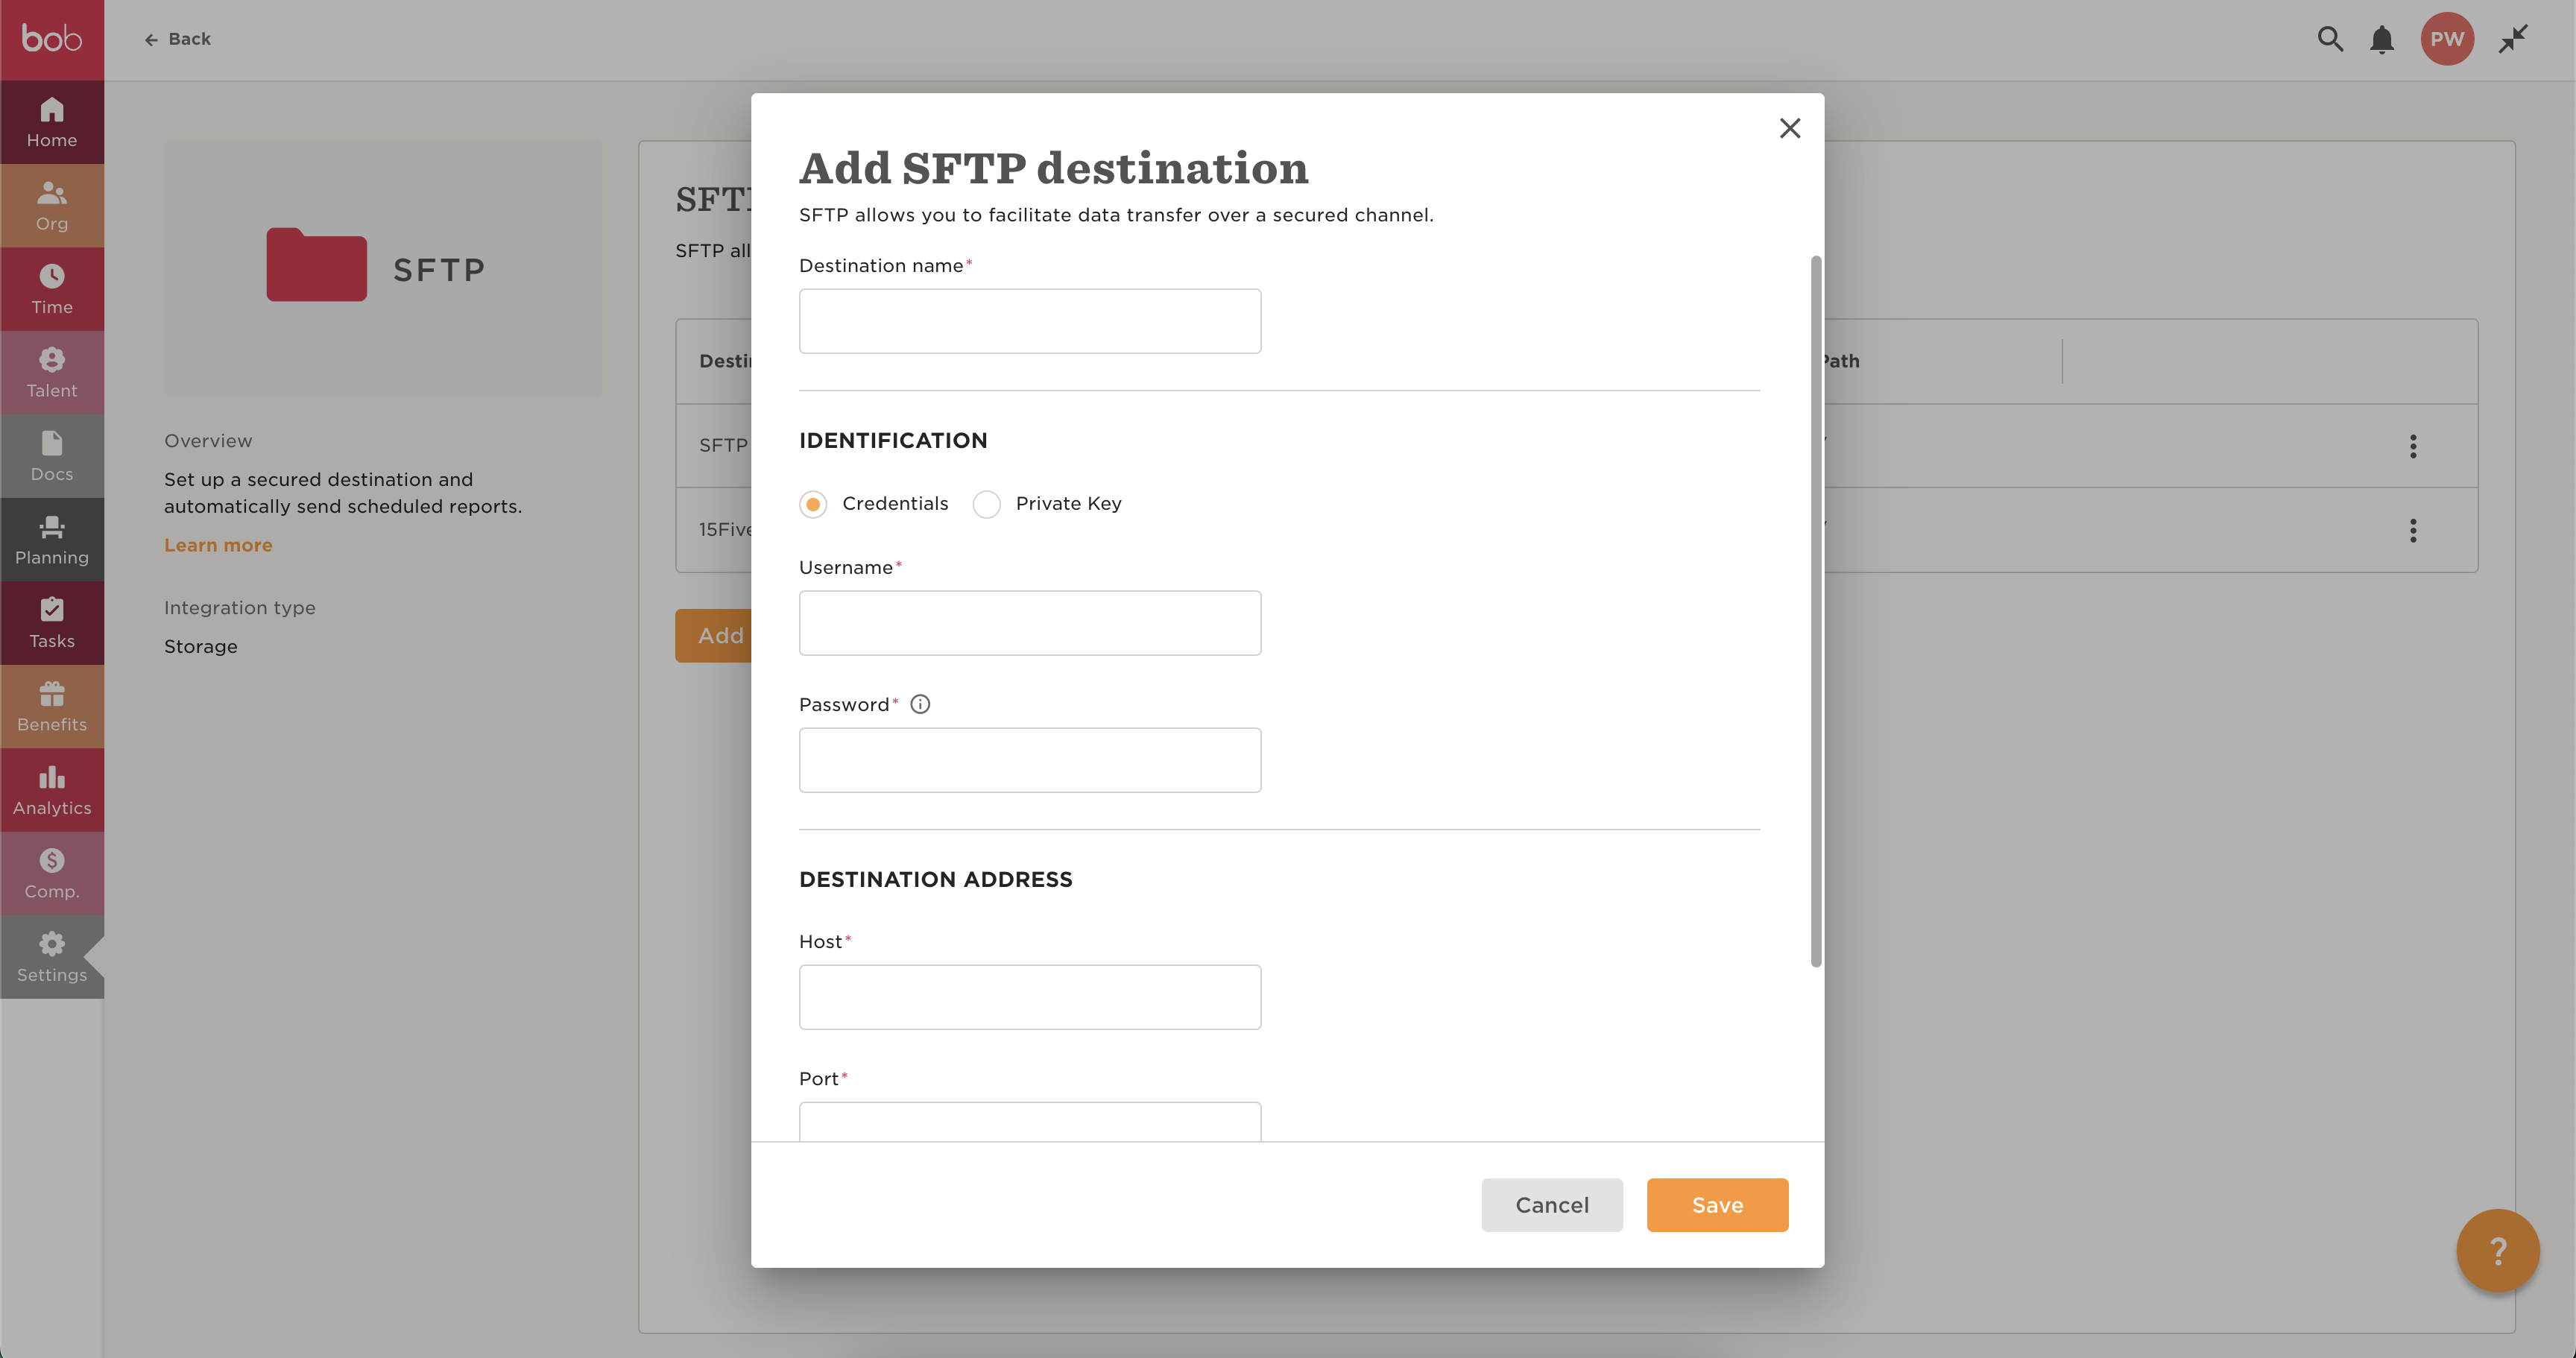Open notifications bell

coord(2382,40)
